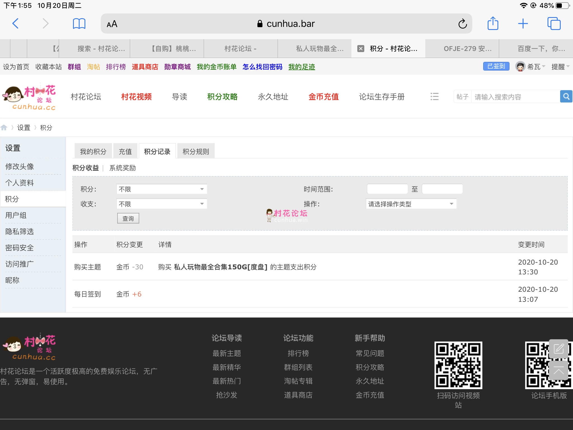Open 永久地址 in main navigation

[273, 97]
